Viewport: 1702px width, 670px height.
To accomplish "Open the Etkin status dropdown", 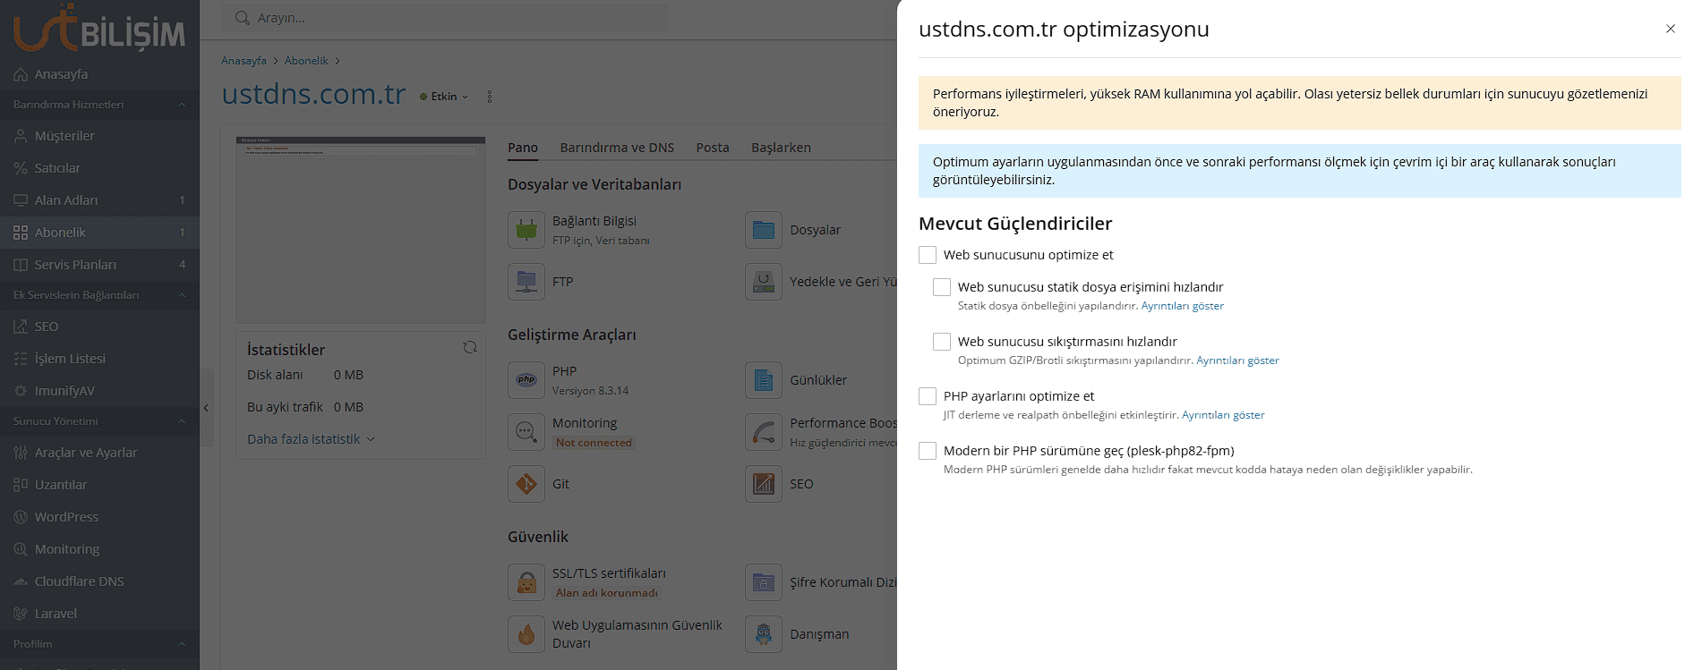I will (x=445, y=97).
